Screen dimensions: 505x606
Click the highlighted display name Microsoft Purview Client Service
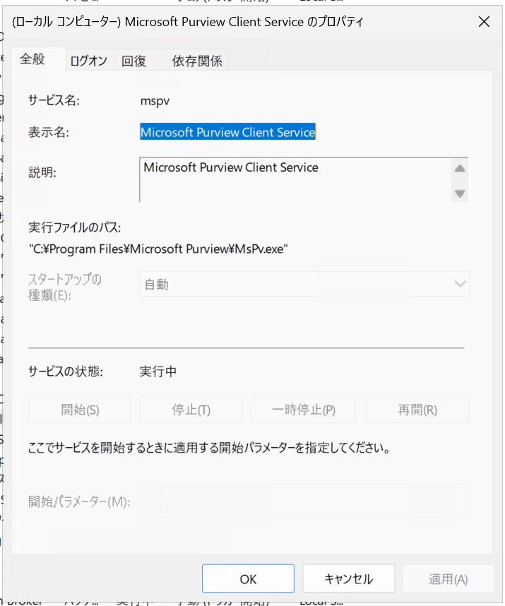tap(227, 132)
